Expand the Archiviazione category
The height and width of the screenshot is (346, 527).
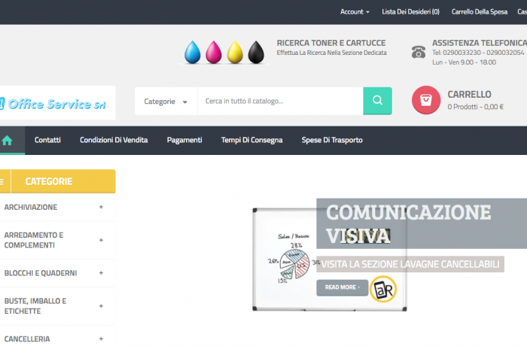(x=101, y=207)
